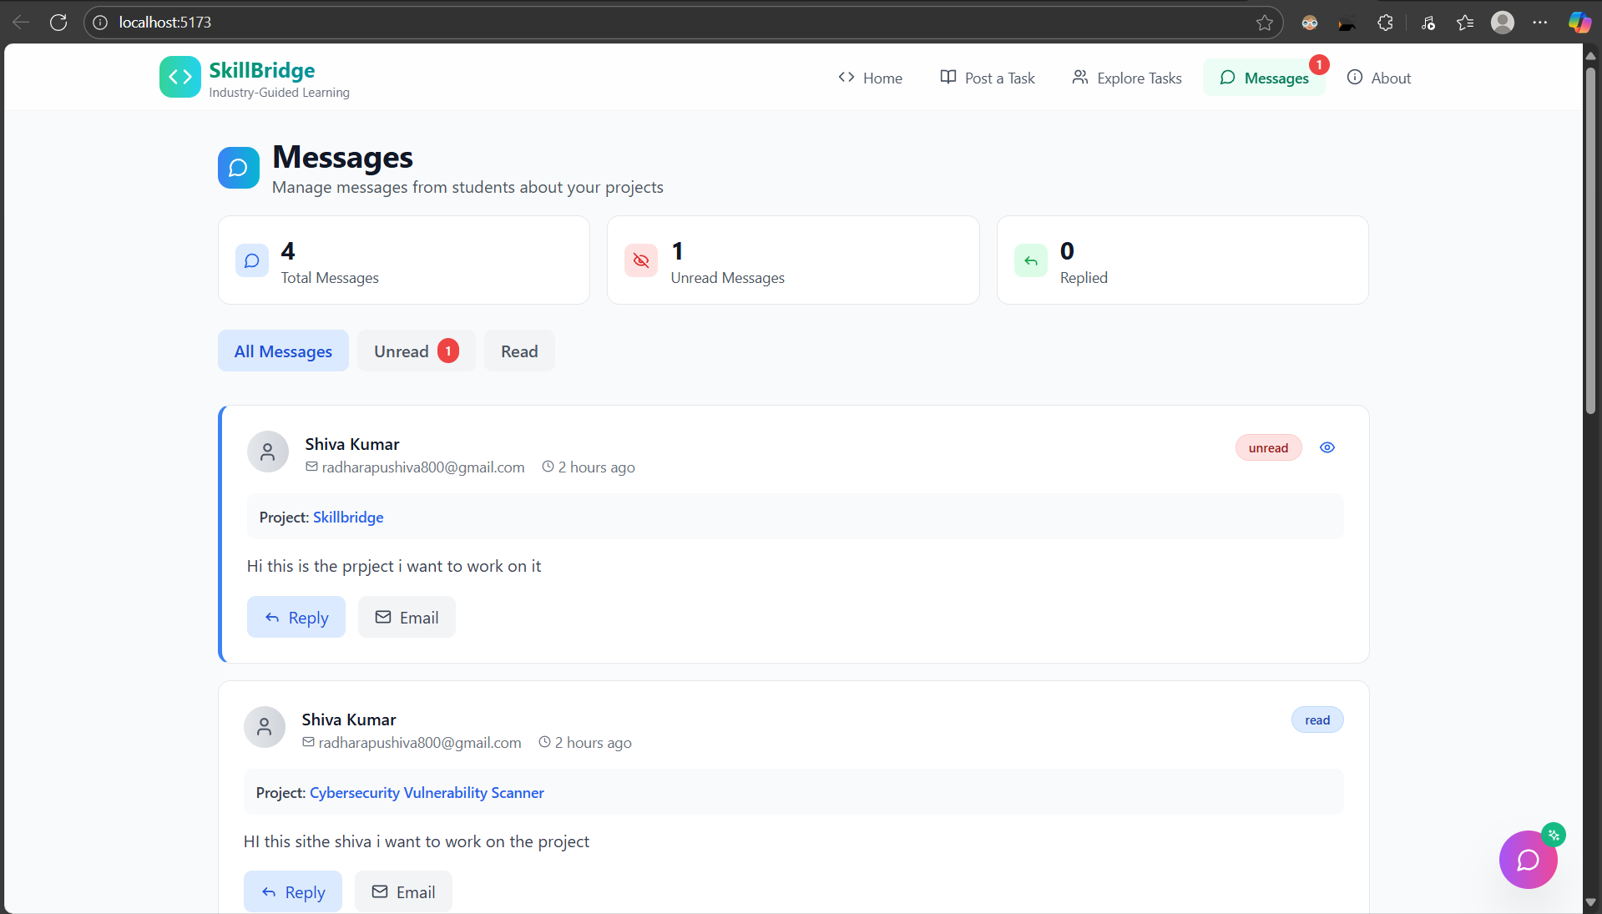The height and width of the screenshot is (914, 1602).
Task: Click the speech bubble icon on Total Messages card
Action: [x=251, y=260]
